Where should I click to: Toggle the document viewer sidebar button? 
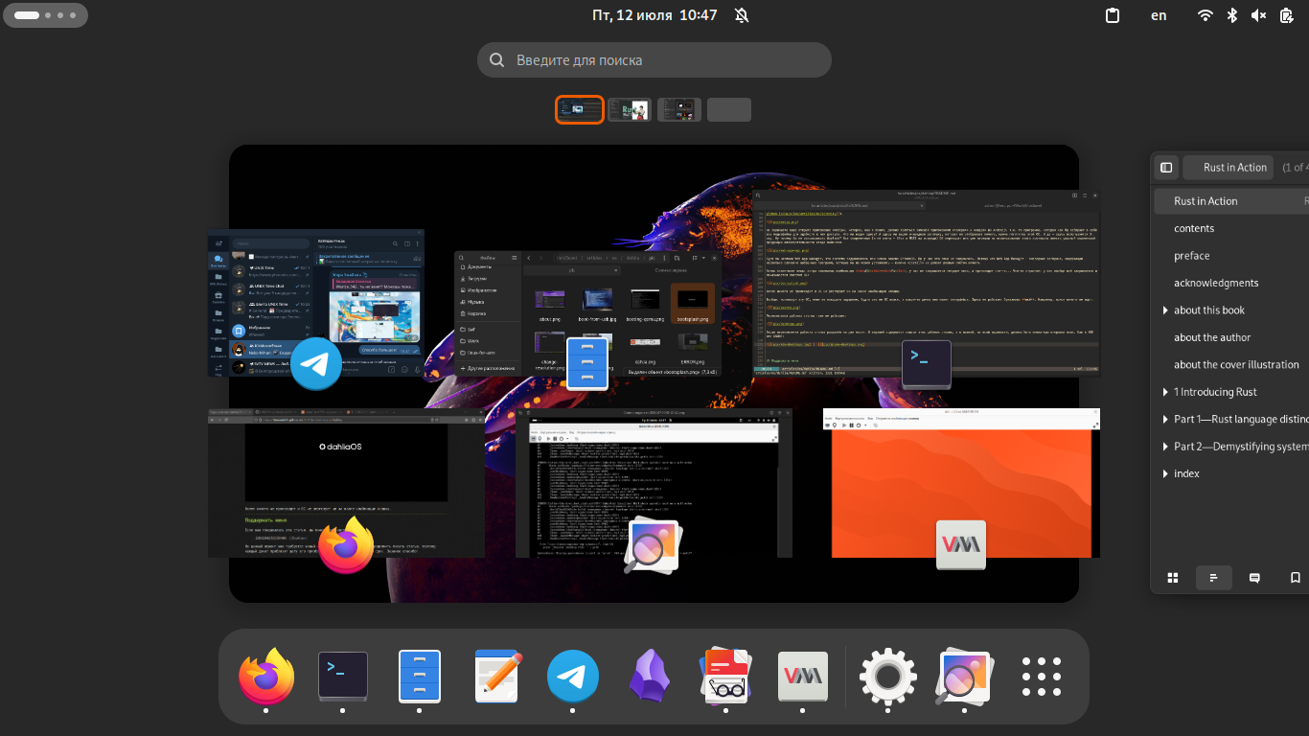pos(1166,168)
